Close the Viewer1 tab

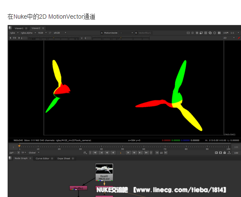coord(26,28)
